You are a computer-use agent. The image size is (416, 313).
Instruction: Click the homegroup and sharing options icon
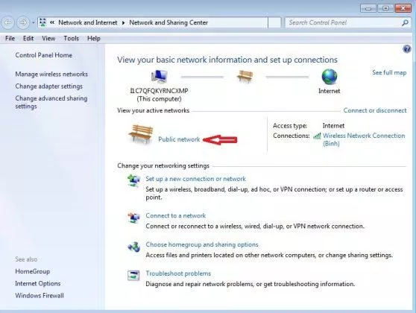point(133,247)
